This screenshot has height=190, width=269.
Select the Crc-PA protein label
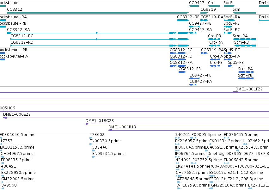tap(217, 56)
